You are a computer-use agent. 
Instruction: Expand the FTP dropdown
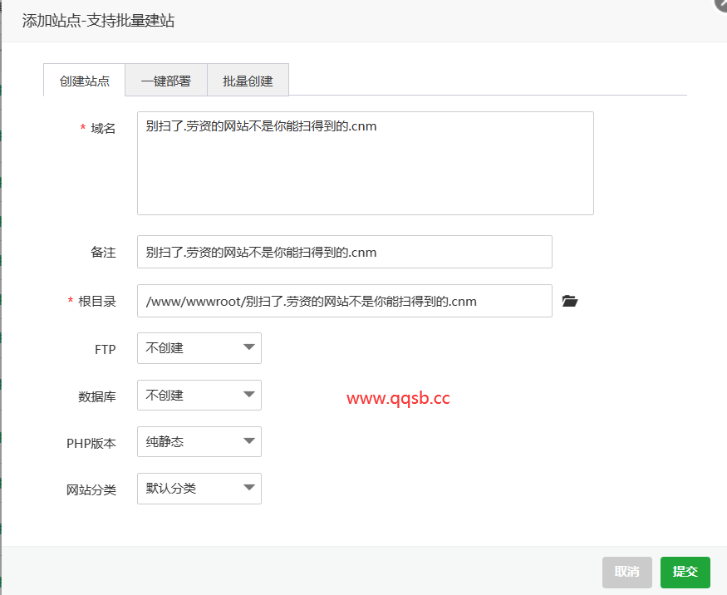199,348
